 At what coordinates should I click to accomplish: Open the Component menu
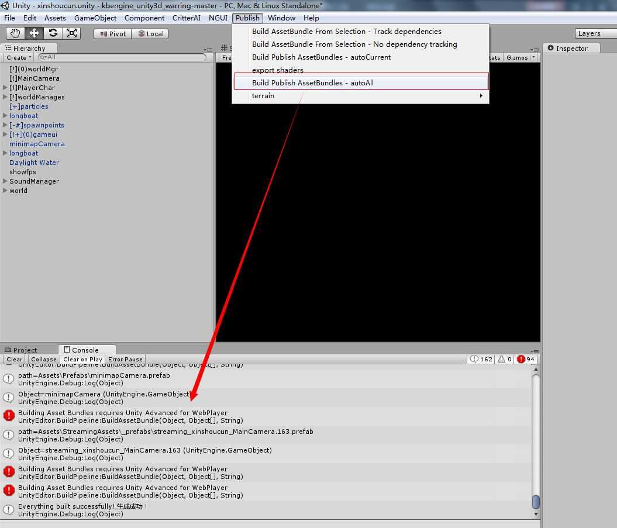pyautogui.click(x=144, y=18)
